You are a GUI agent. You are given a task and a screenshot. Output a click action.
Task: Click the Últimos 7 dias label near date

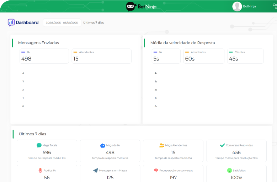pos(94,23)
